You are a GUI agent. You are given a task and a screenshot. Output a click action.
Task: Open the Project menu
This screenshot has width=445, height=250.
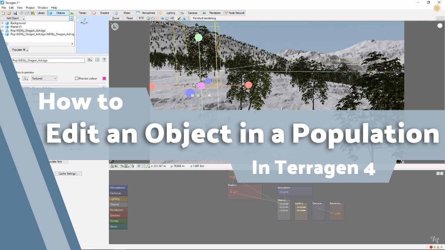[30, 8]
